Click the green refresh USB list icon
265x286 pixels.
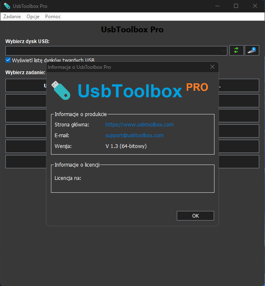[x=236, y=50]
